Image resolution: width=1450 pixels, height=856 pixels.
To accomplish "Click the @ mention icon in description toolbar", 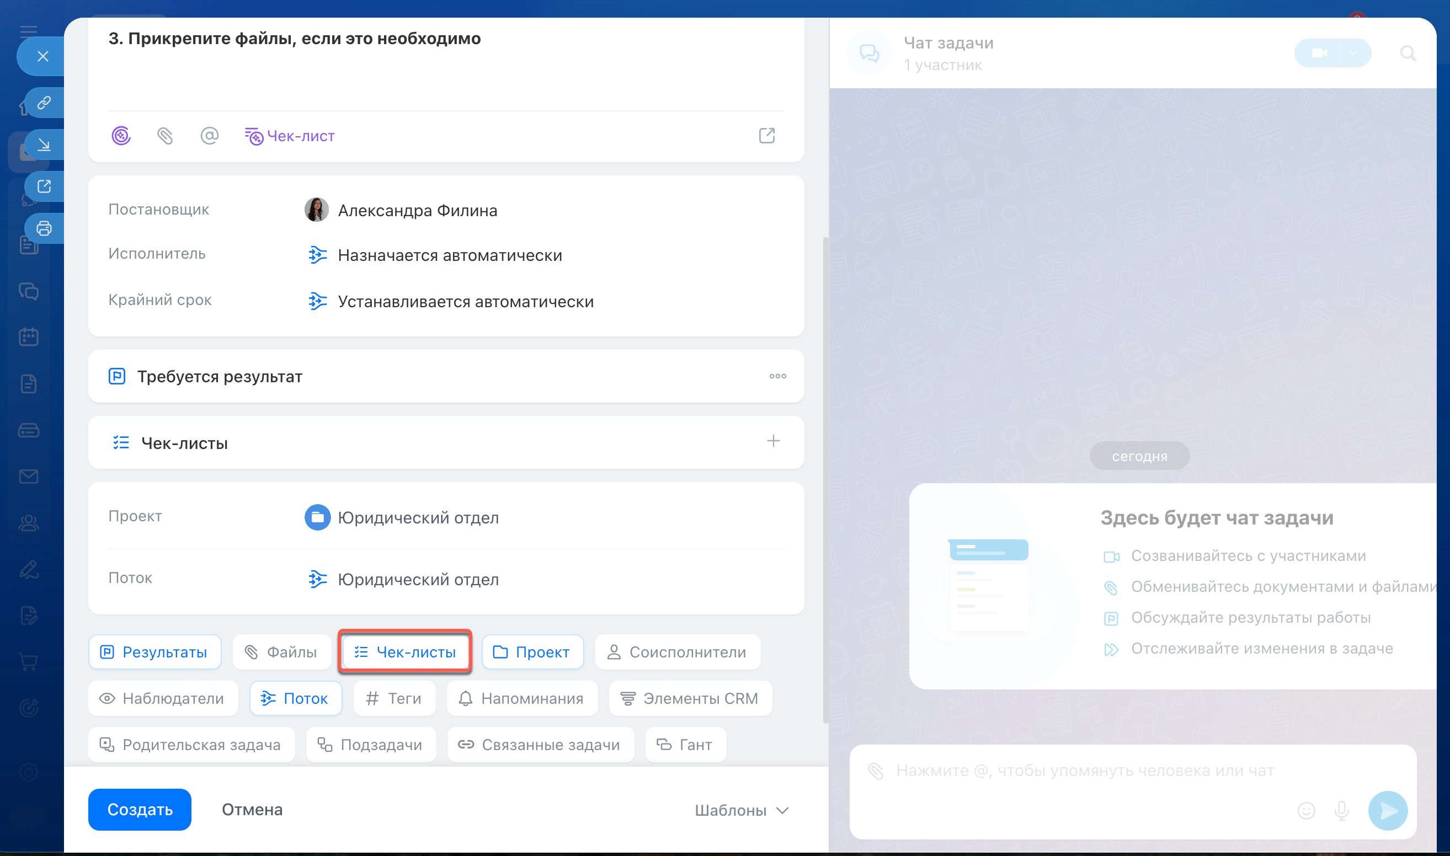I will pyautogui.click(x=209, y=136).
